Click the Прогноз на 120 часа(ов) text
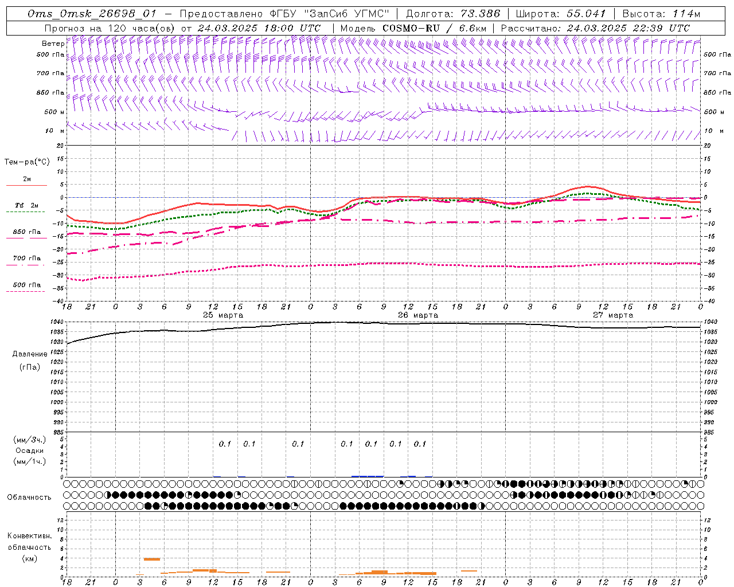This screenshot has width=734, height=587. point(110,28)
